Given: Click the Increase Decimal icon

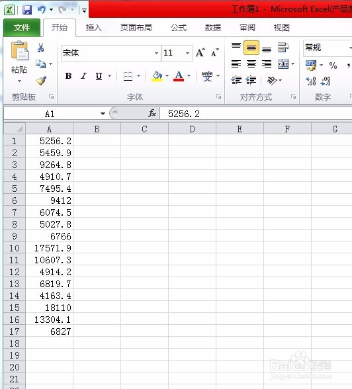Looking at the screenshot, I should click(311, 81).
